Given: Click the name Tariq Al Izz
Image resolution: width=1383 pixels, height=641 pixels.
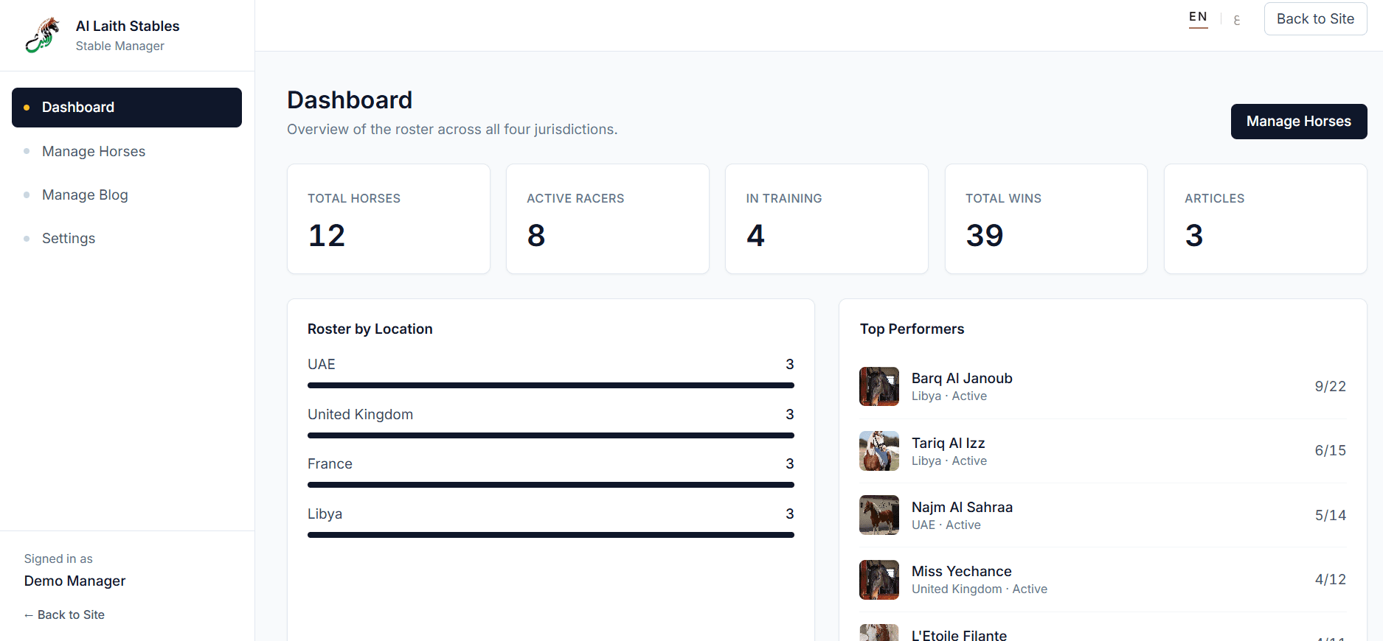Looking at the screenshot, I should 948,443.
